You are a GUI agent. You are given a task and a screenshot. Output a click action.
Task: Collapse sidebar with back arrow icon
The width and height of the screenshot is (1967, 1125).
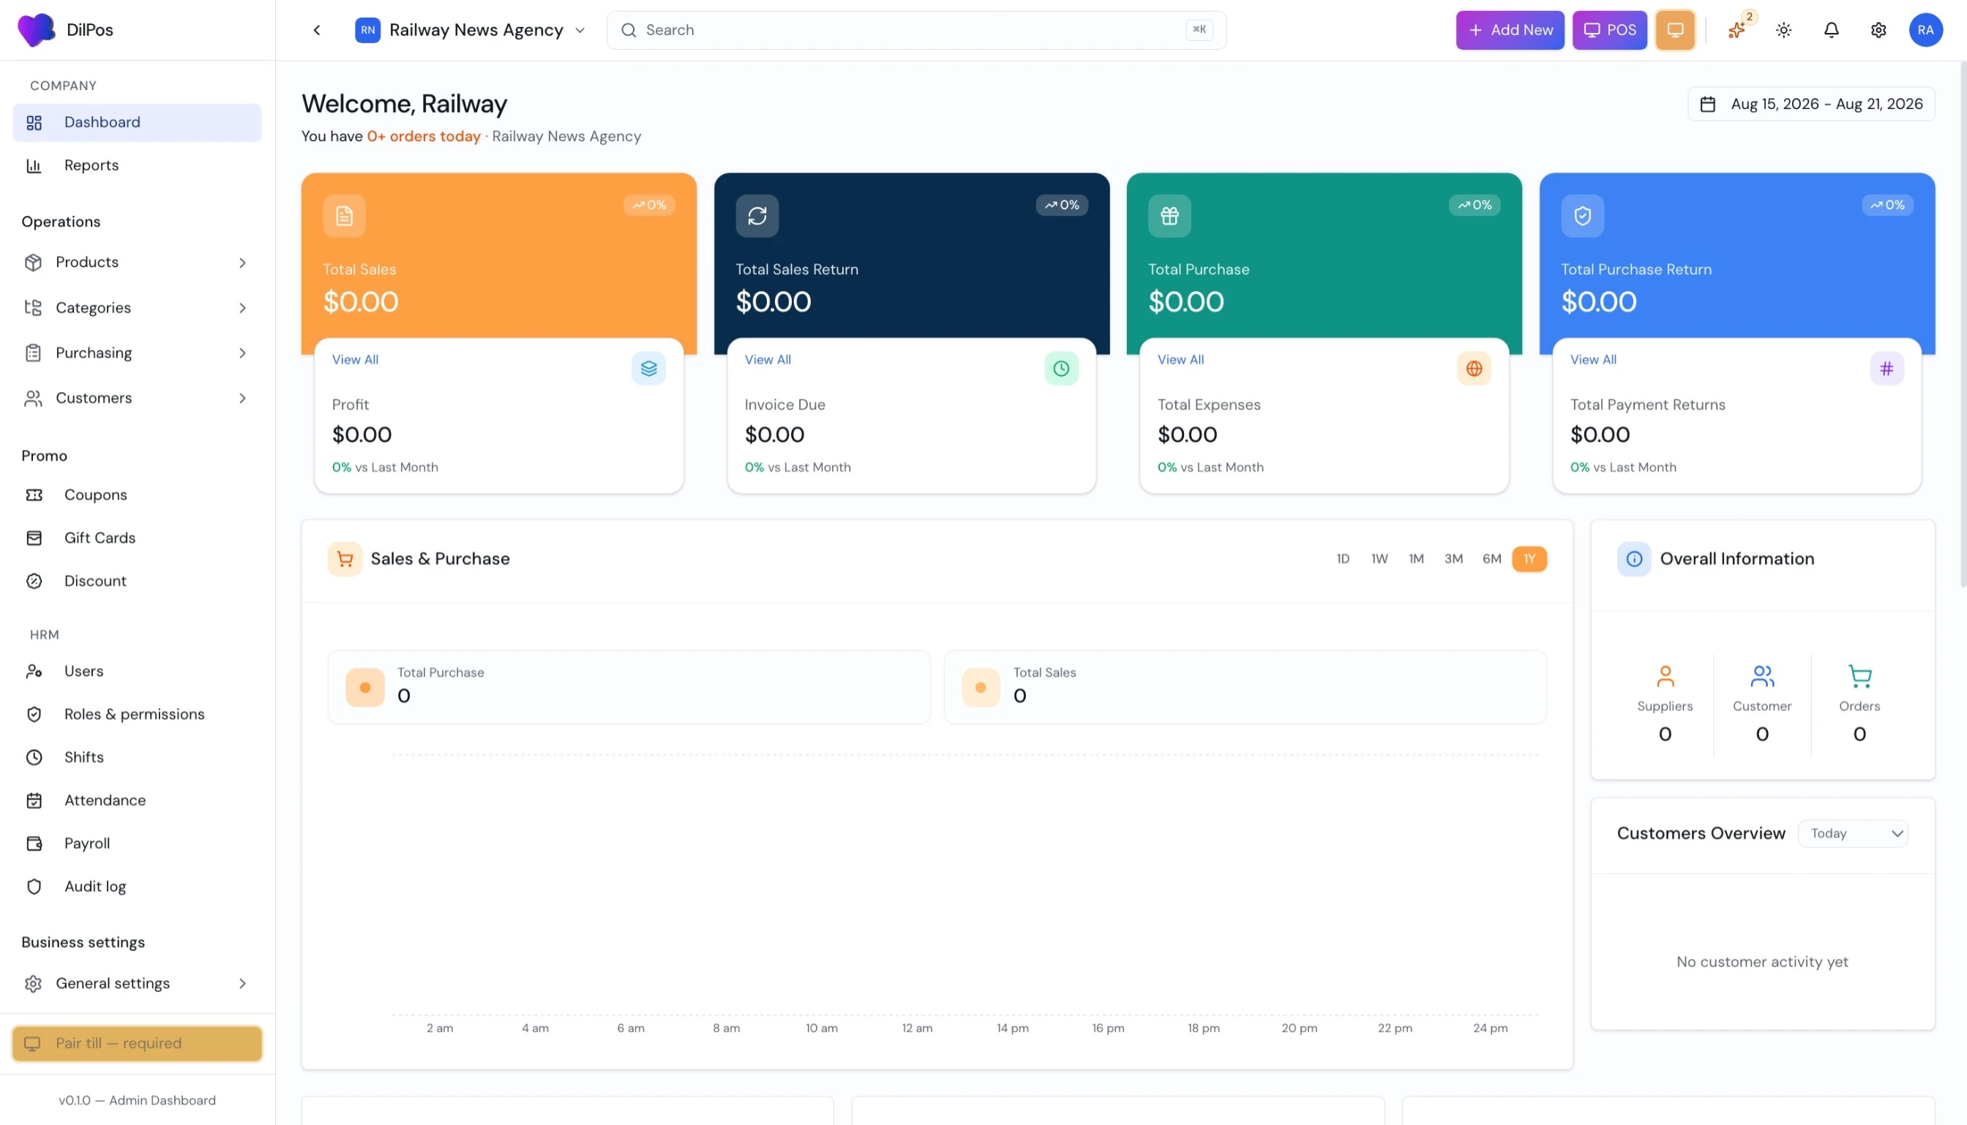[317, 30]
